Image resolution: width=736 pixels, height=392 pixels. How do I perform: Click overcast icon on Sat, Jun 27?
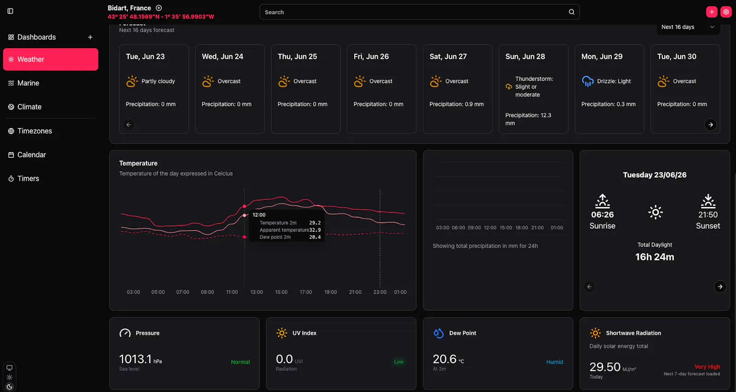click(436, 81)
